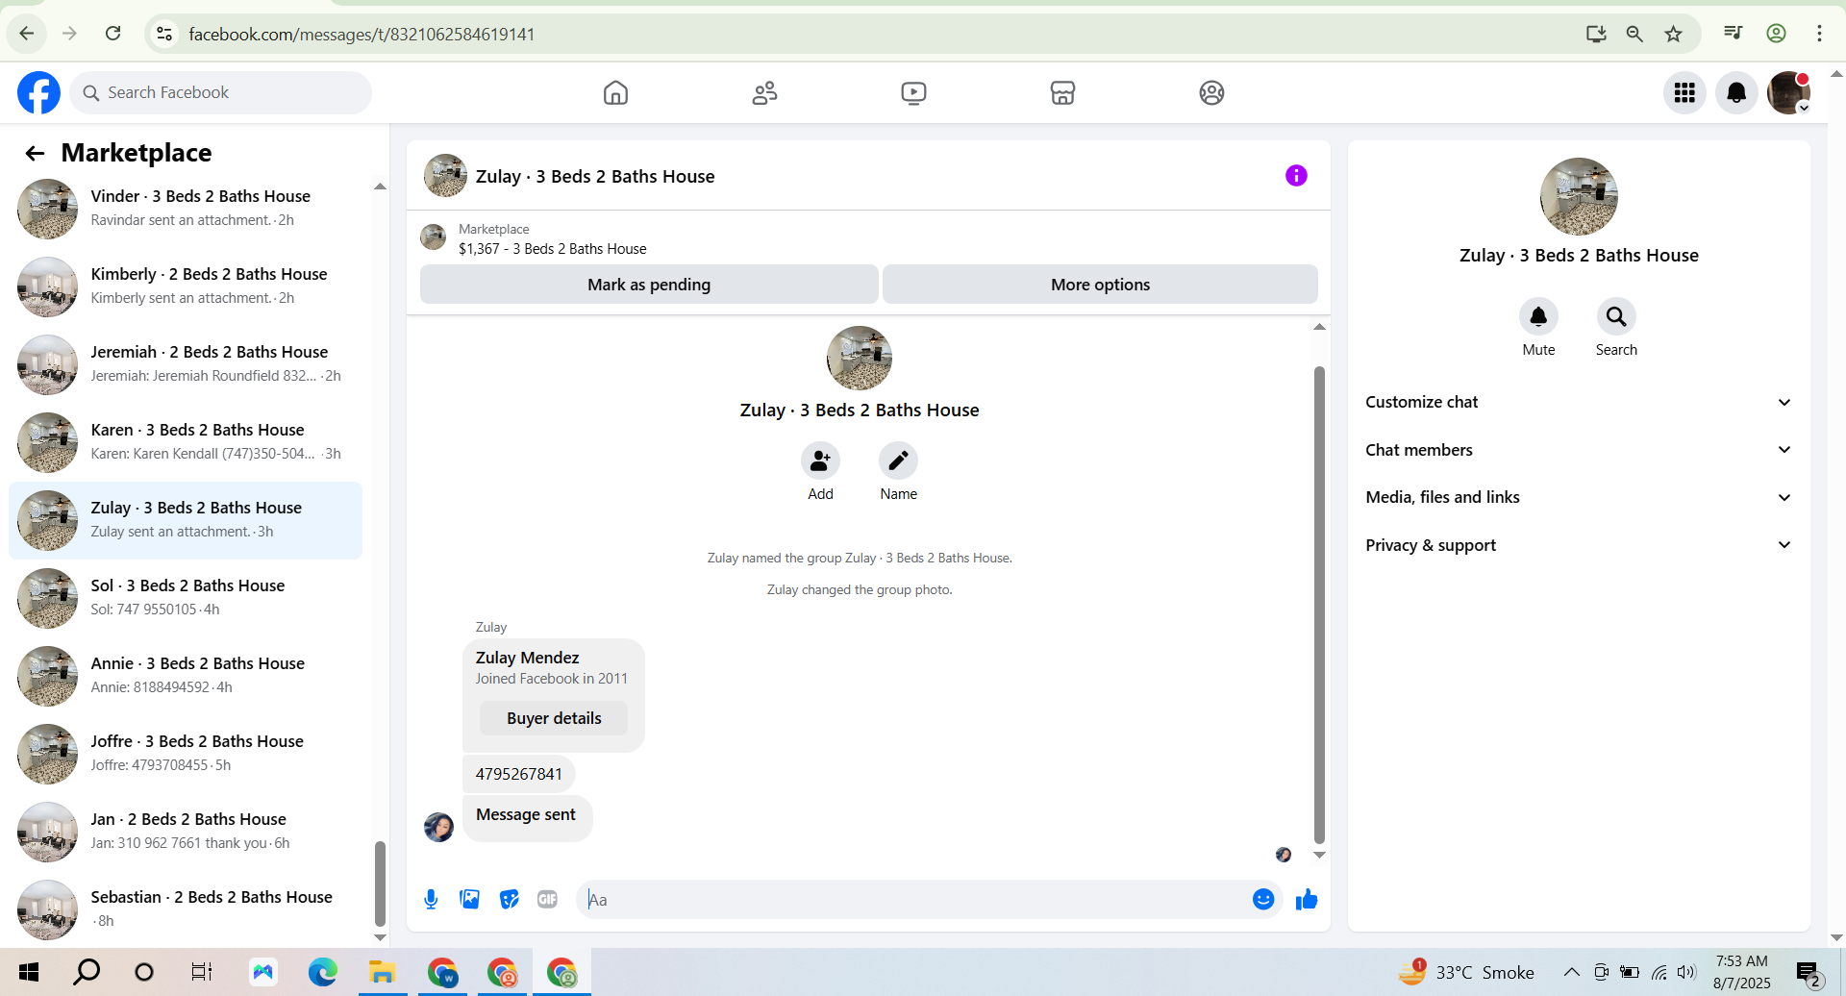Mute the Zulay conversation

coord(1538,316)
